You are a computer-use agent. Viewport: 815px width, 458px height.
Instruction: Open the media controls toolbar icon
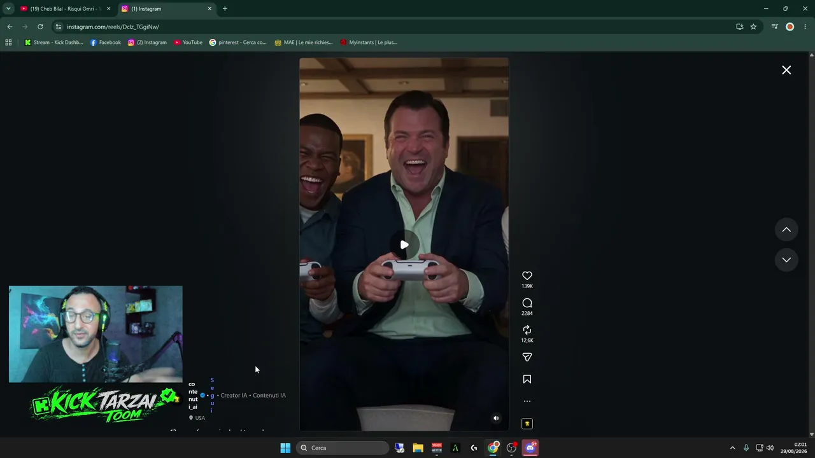[774, 27]
